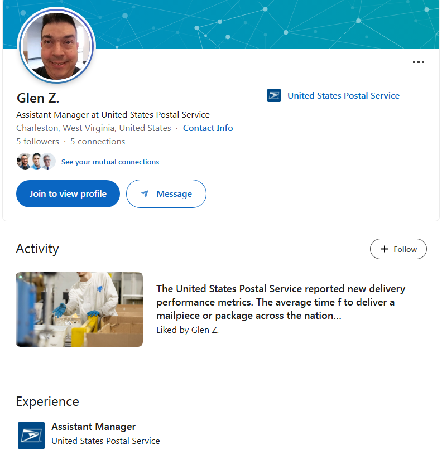
Task: Click See your mutual connections
Action: [110, 162]
